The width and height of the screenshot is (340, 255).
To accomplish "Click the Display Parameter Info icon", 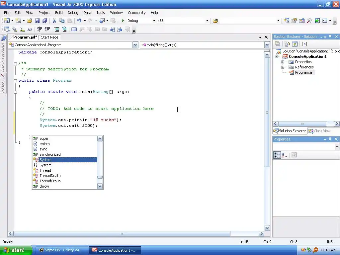I will point(15,29).
